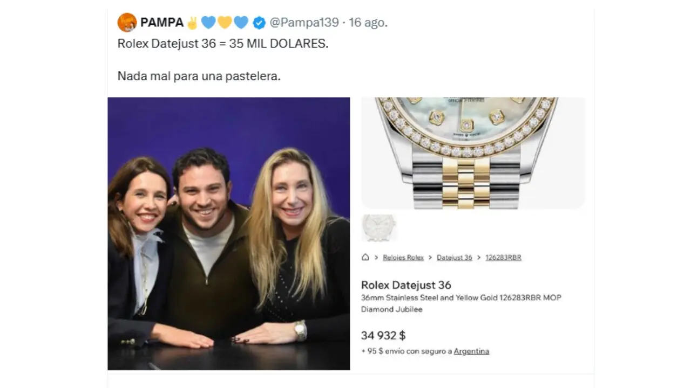Click the '35 MIL DOLARES' tweet text
Image resolution: width=691 pixels, height=388 pixels.
coord(278,44)
